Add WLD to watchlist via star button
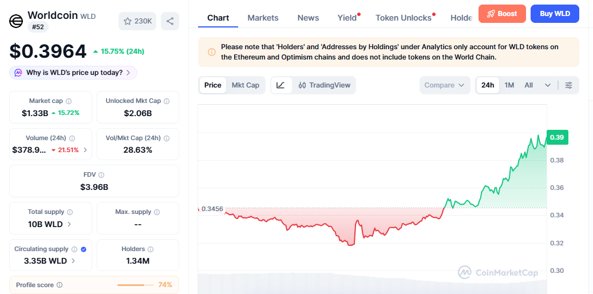The height and width of the screenshot is (294, 593). [x=137, y=21]
